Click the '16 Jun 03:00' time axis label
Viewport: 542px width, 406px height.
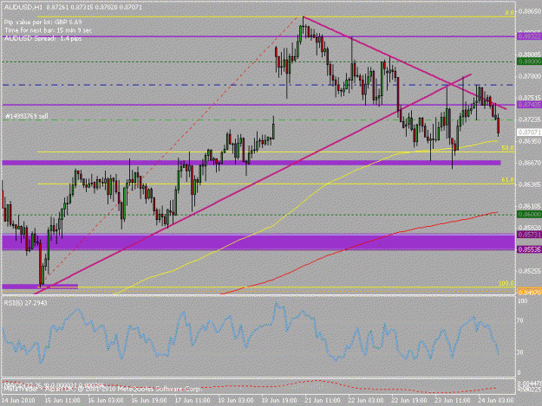tap(106, 400)
